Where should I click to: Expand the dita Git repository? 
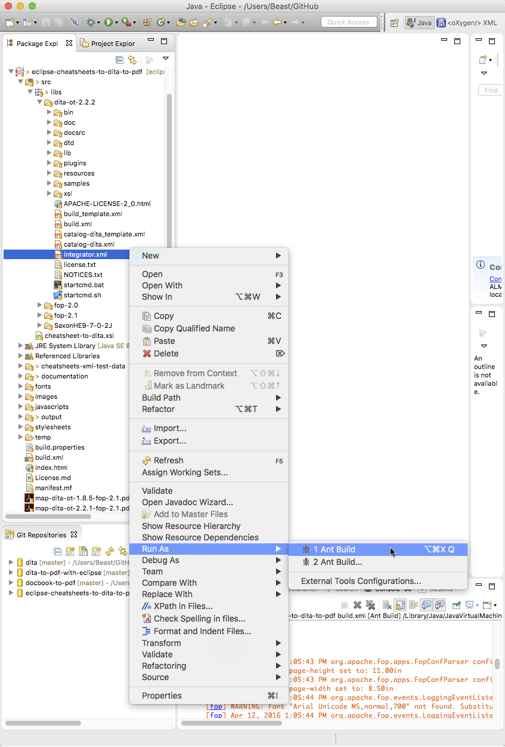(11, 562)
